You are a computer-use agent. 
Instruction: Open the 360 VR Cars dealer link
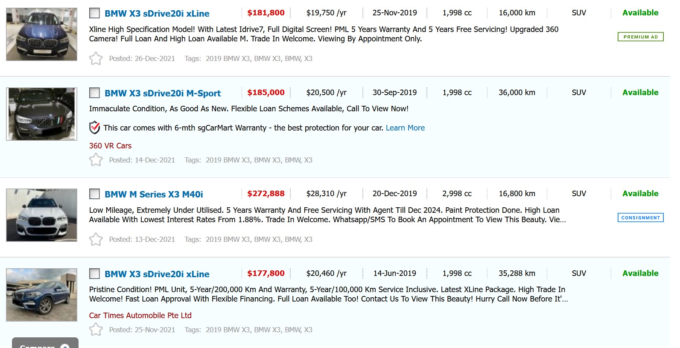[x=110, y=146]
